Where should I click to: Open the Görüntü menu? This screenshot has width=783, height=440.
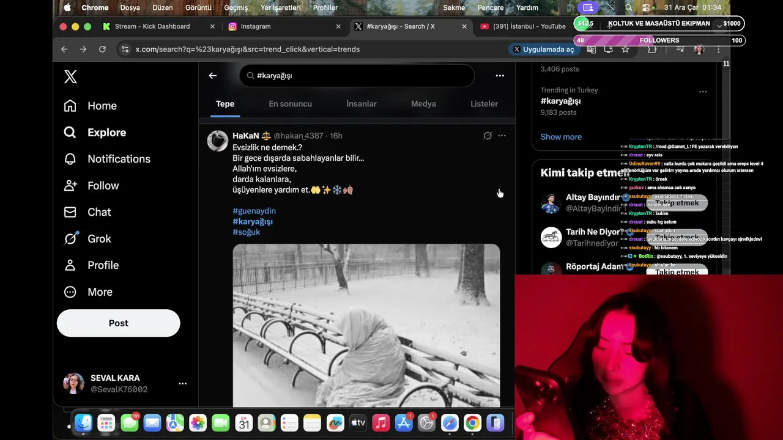click(198, 8)
